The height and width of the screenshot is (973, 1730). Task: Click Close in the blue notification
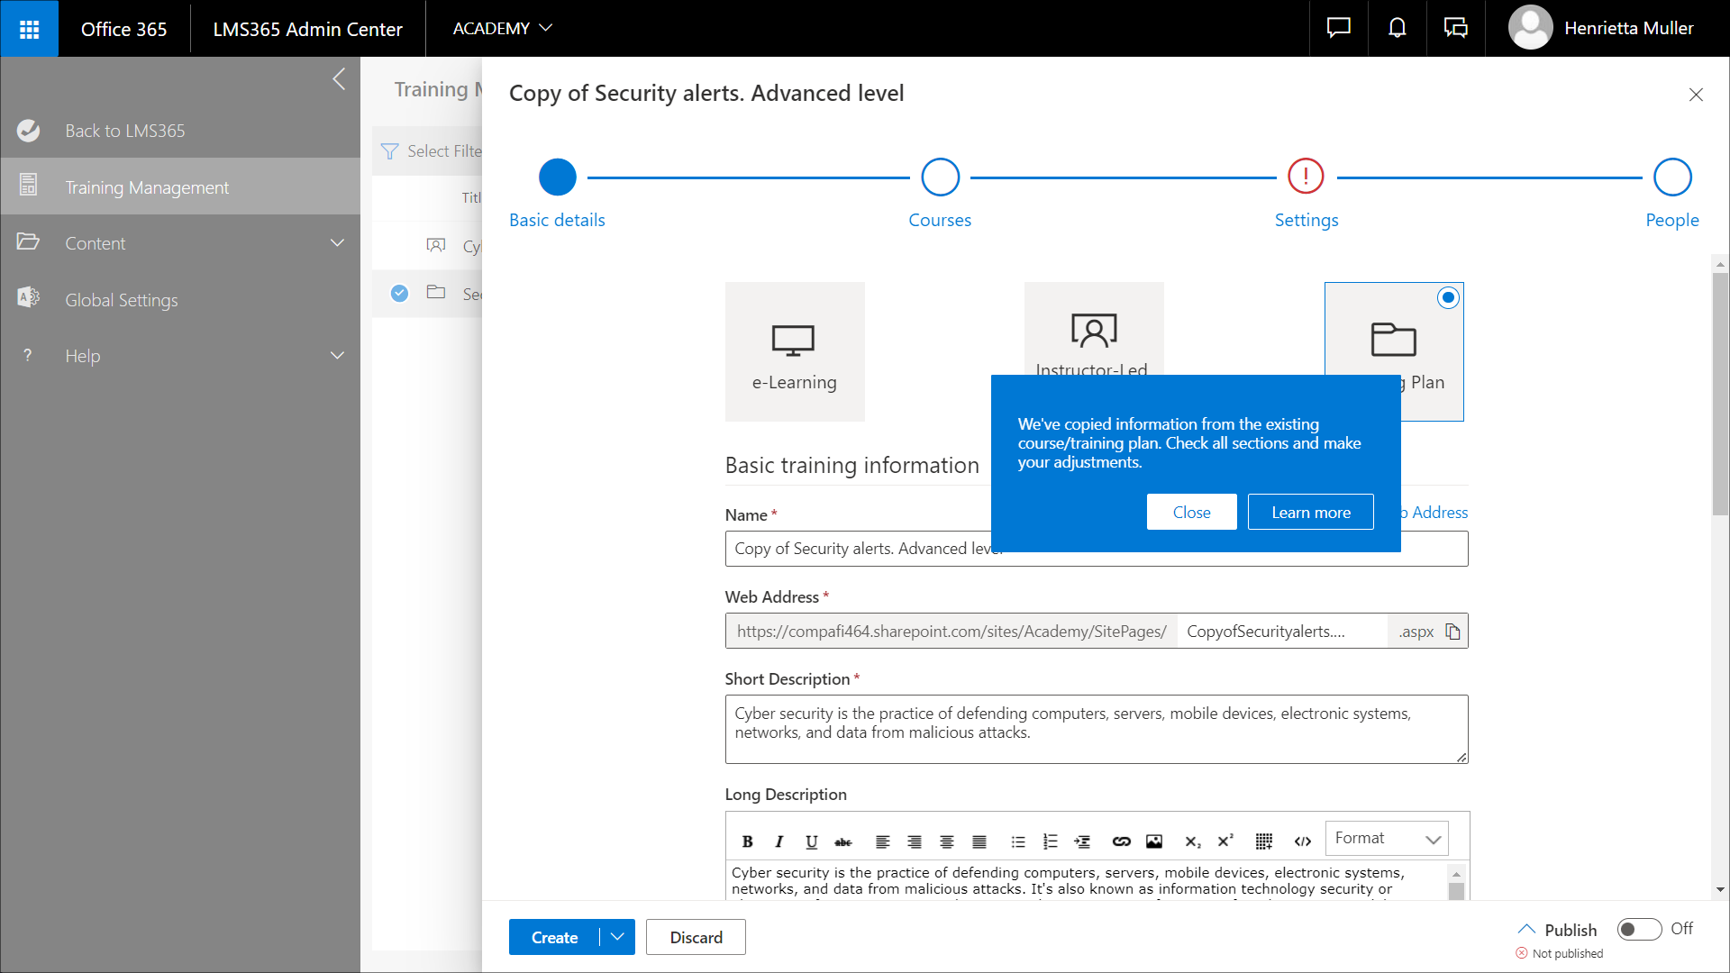[1191, 512]
